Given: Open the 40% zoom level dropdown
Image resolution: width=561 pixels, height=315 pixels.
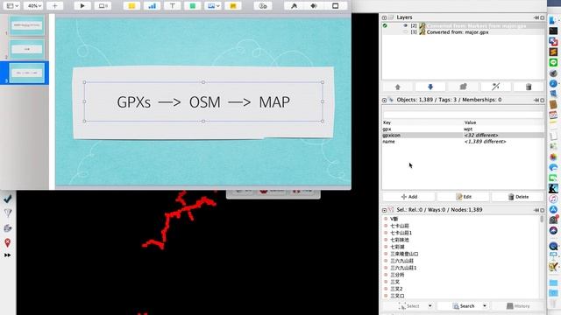Looking at the screenshot, I should [x=35, y=6].
